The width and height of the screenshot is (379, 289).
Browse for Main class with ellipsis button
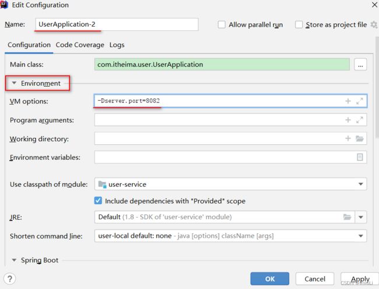[360, 65]
